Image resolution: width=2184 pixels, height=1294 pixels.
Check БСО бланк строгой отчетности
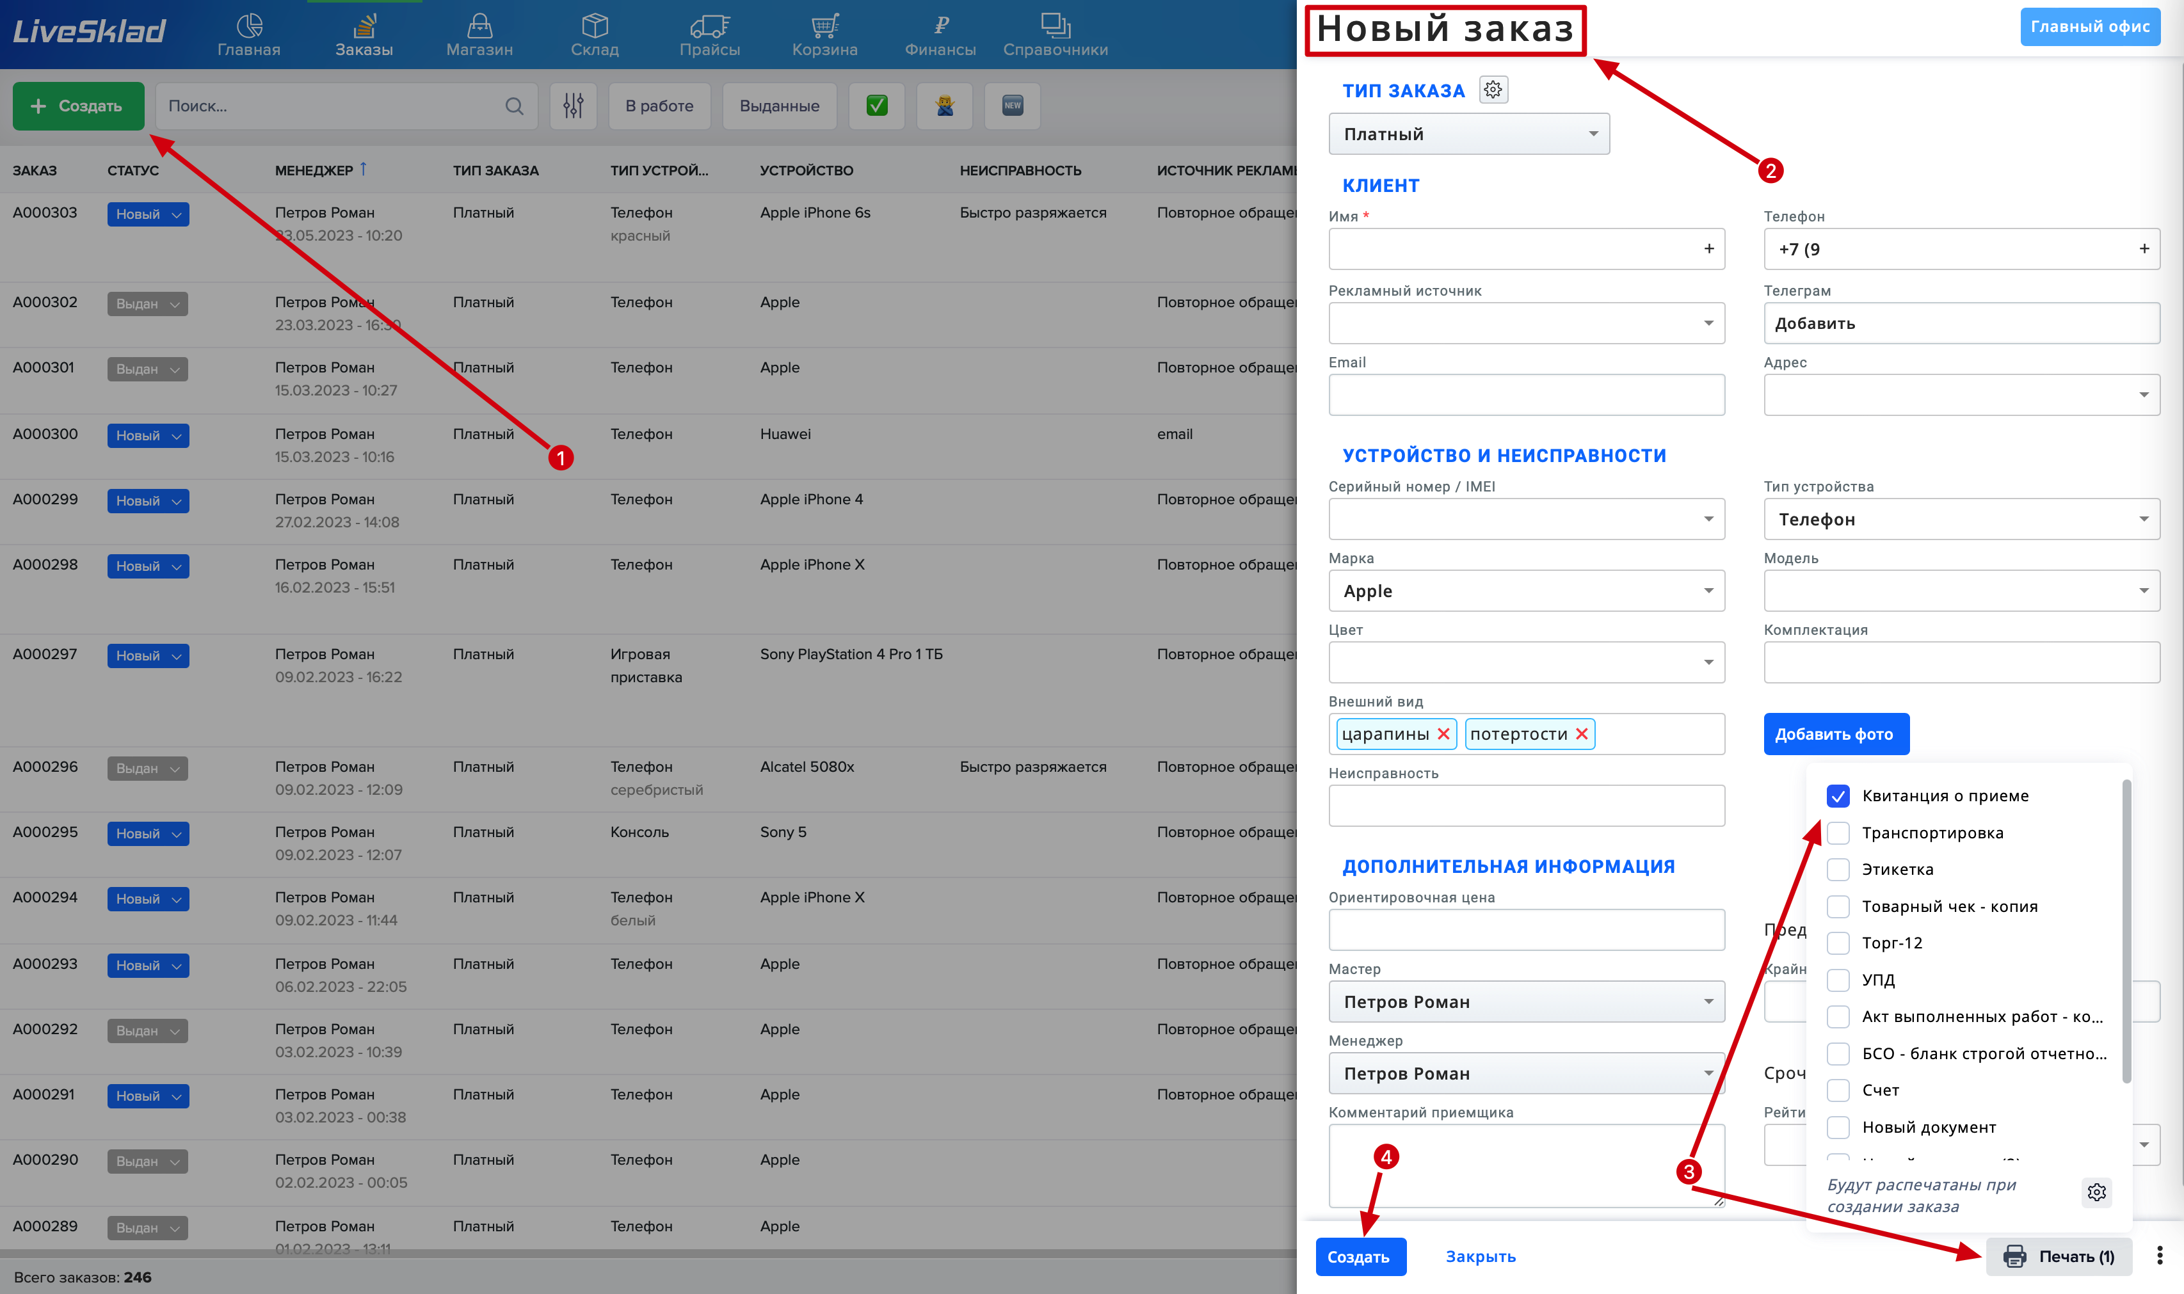tap(1837, 1054)
